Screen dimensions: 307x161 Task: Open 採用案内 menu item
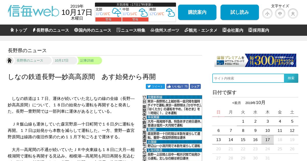259,30
